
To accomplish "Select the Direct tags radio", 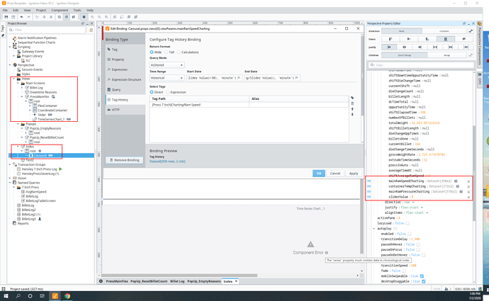I will point(152,92).
